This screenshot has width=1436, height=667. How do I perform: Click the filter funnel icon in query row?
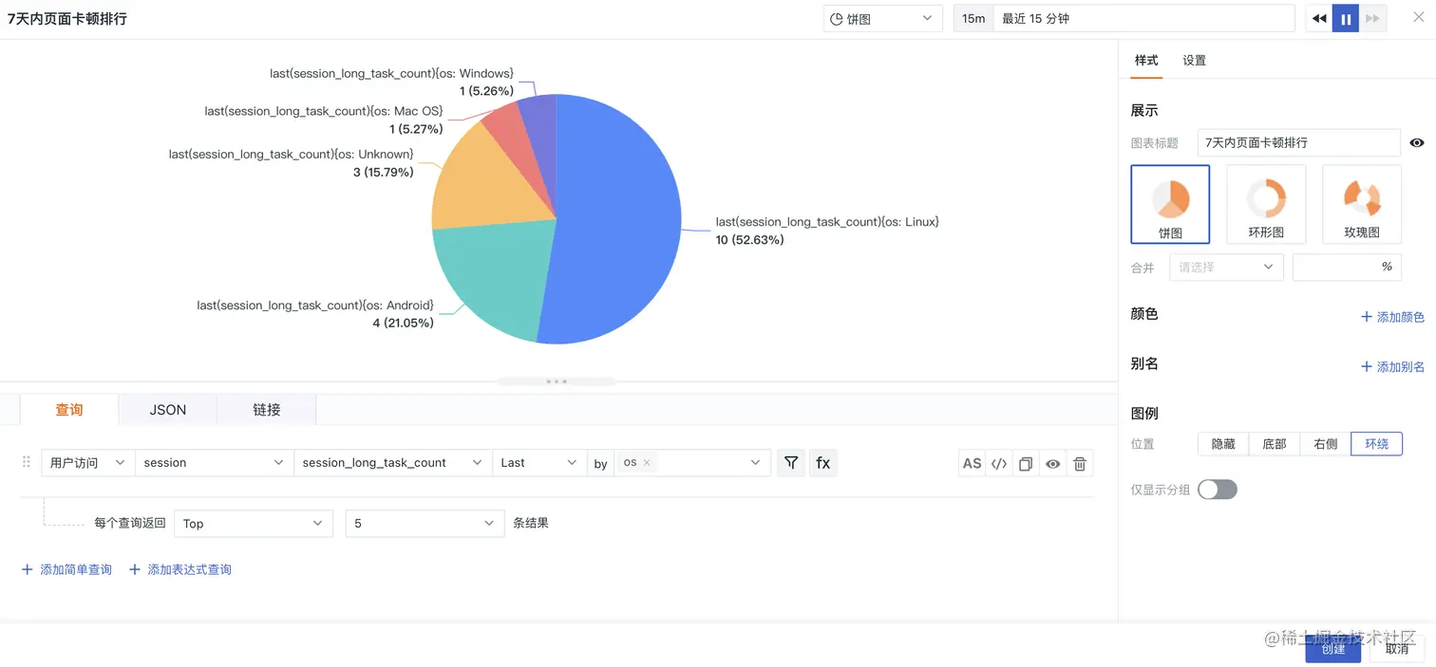pos(790,463)
